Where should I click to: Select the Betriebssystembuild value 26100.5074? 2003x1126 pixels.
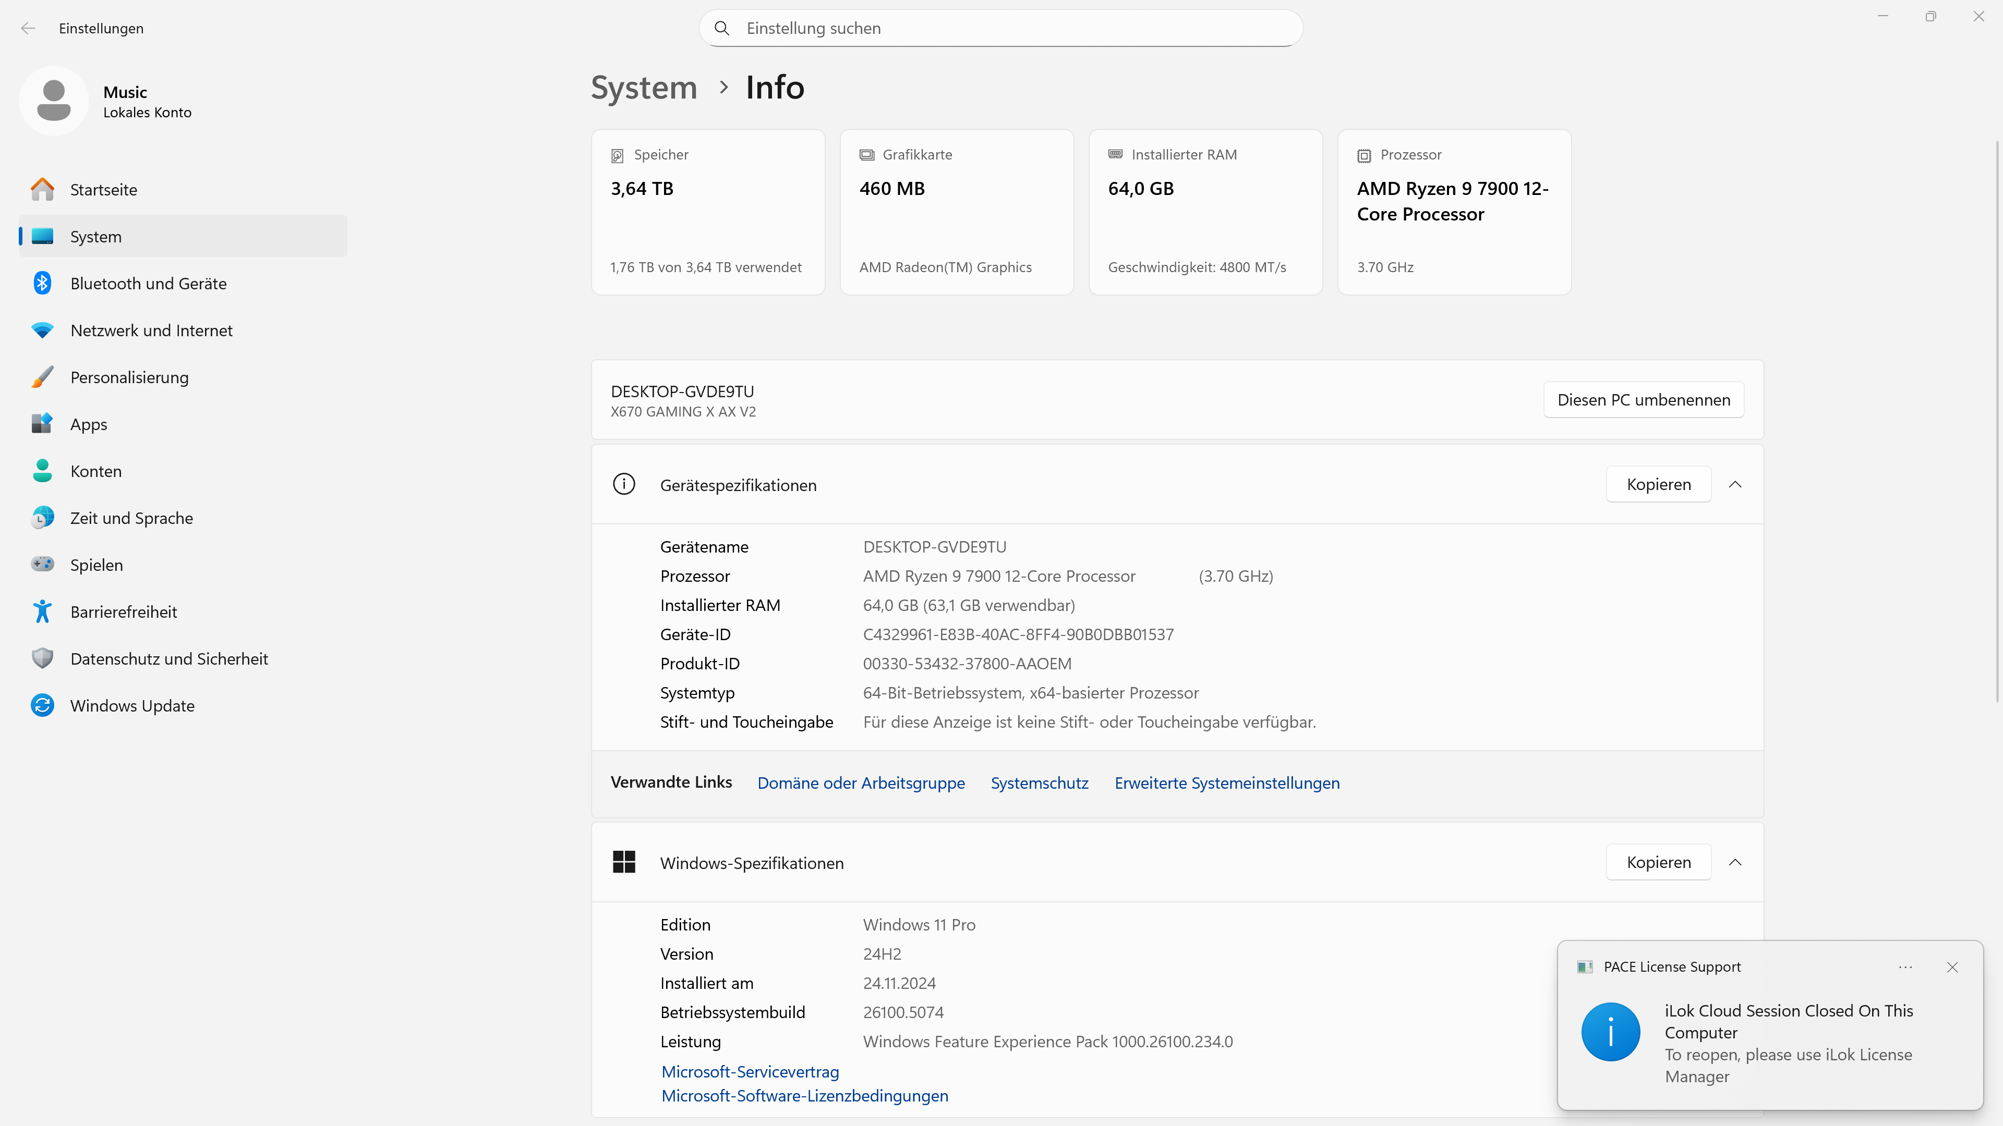point(903,1012)
